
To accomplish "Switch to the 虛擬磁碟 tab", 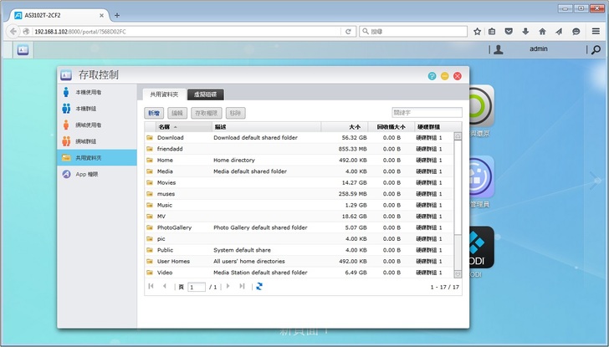I will tap(205, 94).
